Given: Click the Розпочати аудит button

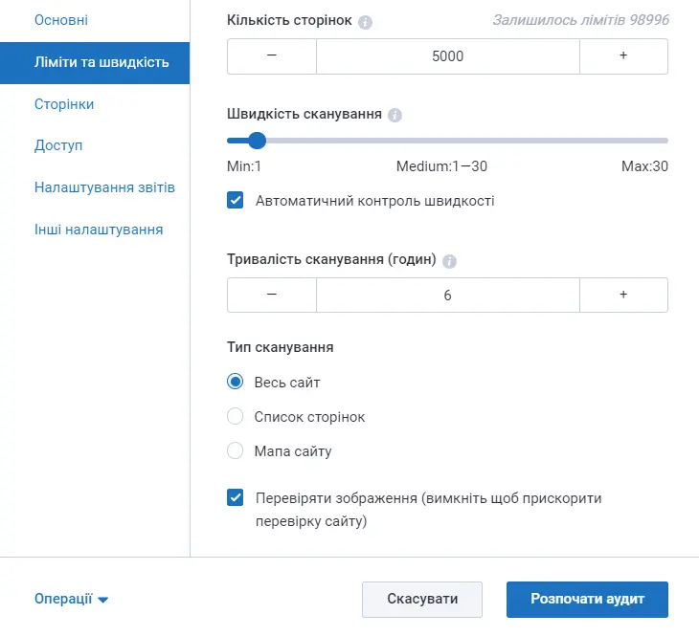Looking at the screenshot, I should tap(587, 599).
